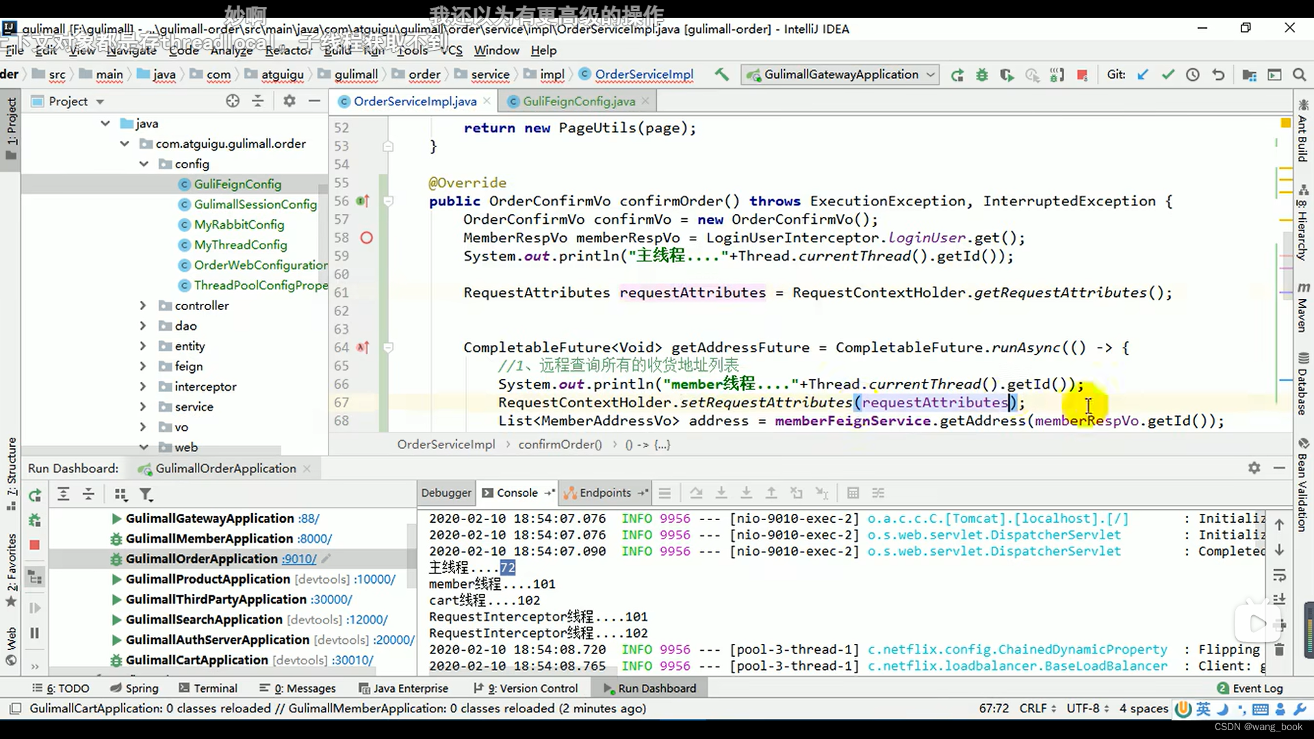This screenshot has height=739, width=1314.
Task: Open Run Dashboard filter funnel
Action: (146, 494)
